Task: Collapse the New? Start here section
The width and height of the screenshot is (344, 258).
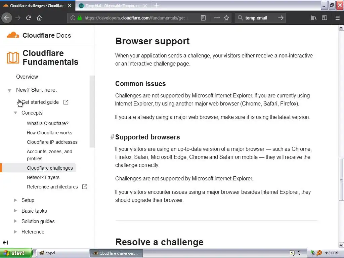Action: point(9,90)
